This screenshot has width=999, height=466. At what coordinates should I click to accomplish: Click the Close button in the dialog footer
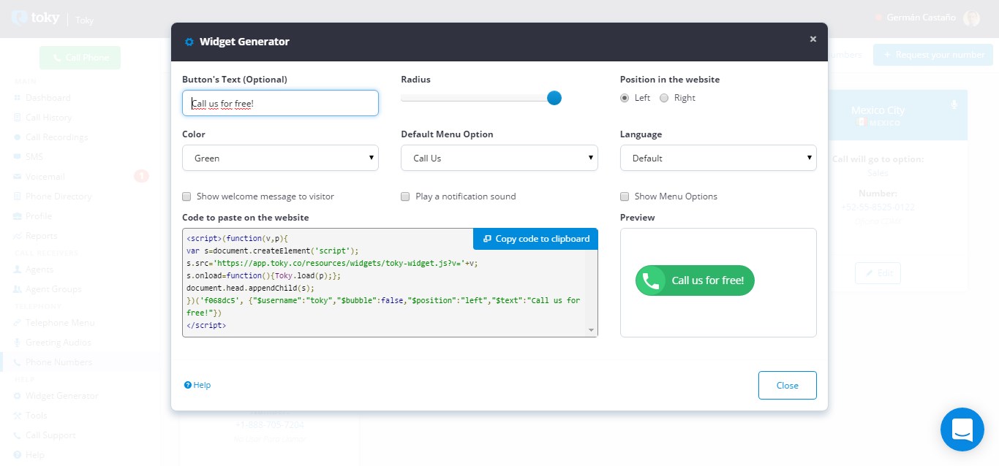(x=788, y=385)
